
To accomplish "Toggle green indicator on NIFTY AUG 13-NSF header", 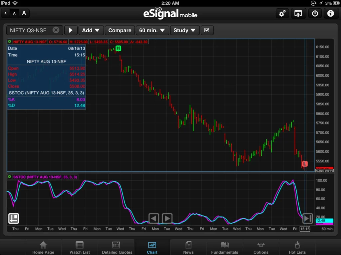I will 10,42.
